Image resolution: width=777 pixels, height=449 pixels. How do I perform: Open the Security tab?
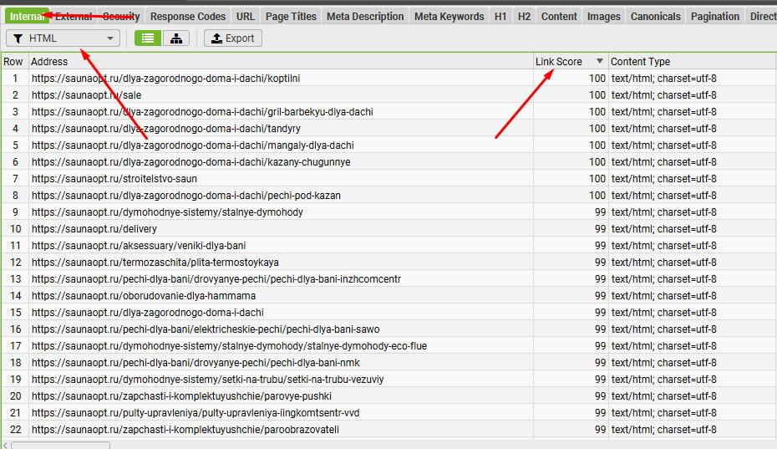[121, 17]
